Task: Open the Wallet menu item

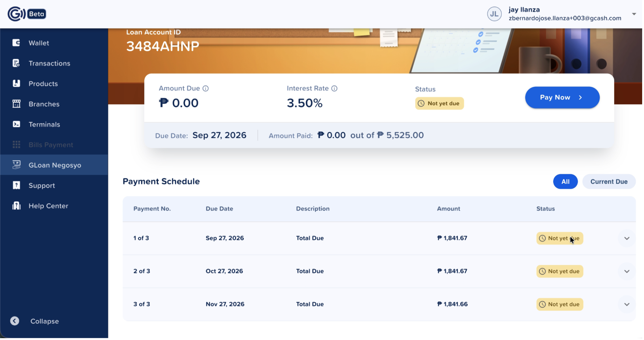Action: pyautogui.click(x=54, y=43)
